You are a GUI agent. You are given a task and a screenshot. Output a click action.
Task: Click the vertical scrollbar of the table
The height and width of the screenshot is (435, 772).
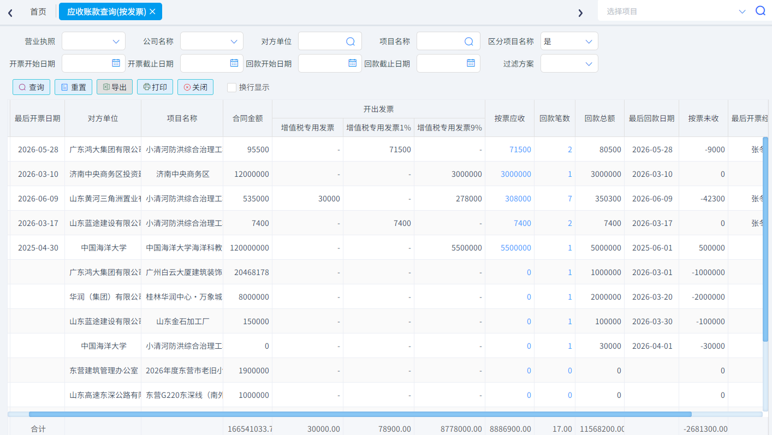point(765,240)
